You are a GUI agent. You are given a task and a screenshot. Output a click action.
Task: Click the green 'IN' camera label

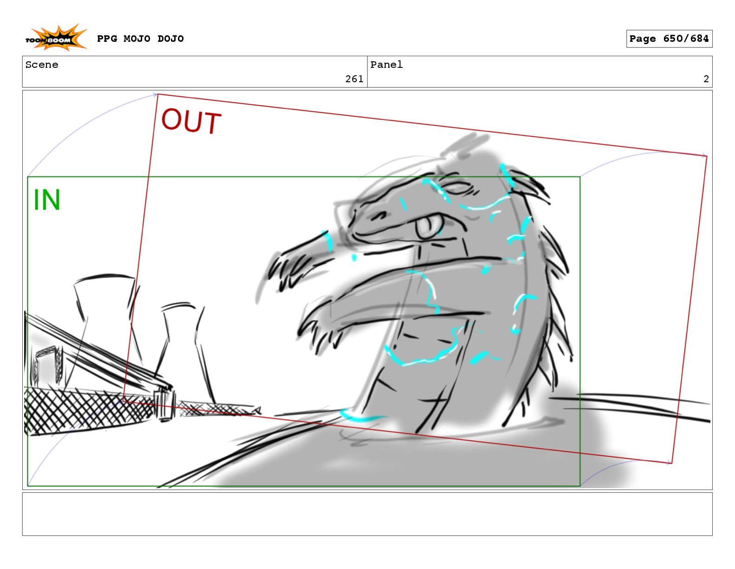(x=47, y=200)
